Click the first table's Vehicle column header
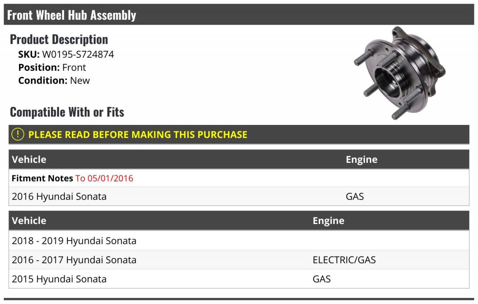The width and height of the screenshot is (478, 304). point(29,160)
